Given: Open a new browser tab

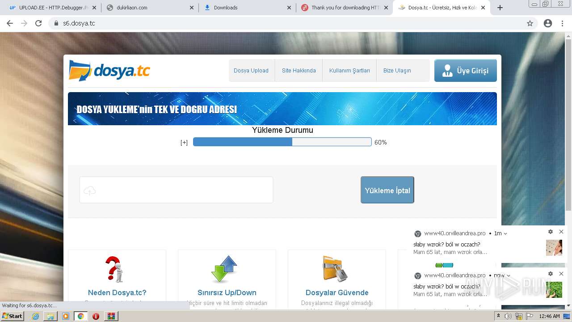Looking at the screenshot, I should tap(500, 8).
